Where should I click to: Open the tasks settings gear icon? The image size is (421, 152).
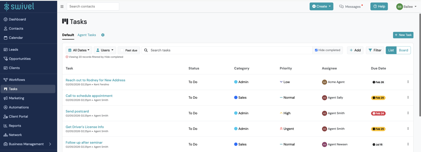point(103,35)
